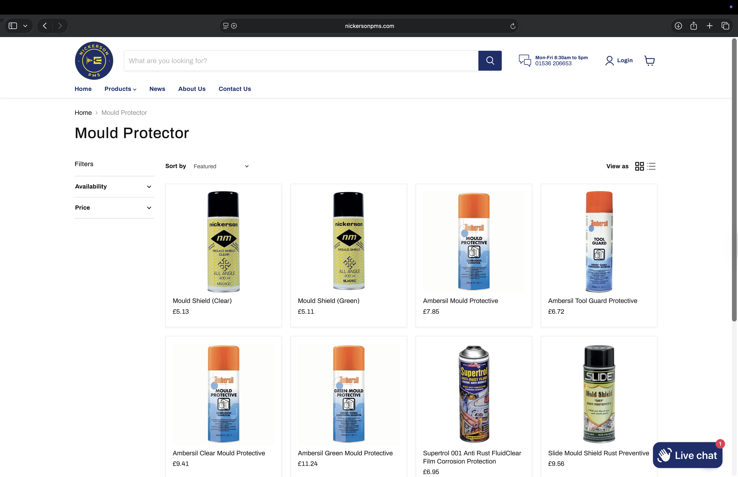
Task: Open Safari downloads icon
Action: click(678, 26)
